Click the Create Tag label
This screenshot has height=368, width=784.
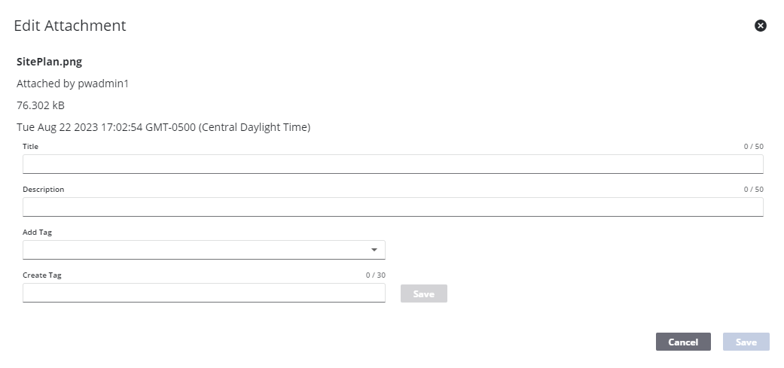[42, 275]
